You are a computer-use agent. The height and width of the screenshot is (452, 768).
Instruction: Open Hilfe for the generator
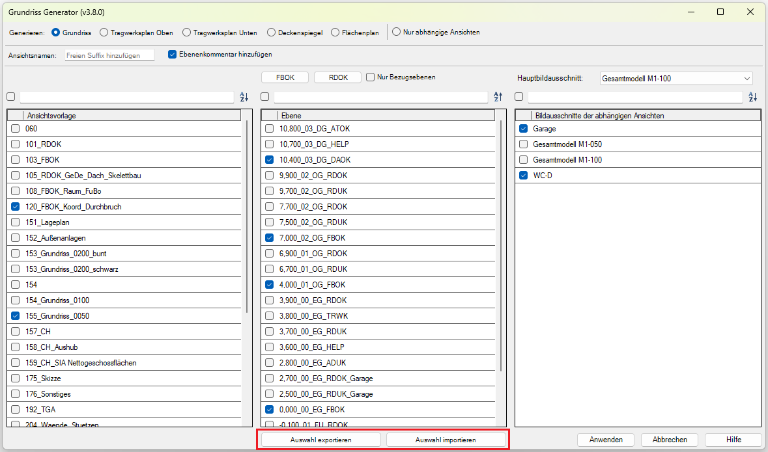tap(733, 440)
